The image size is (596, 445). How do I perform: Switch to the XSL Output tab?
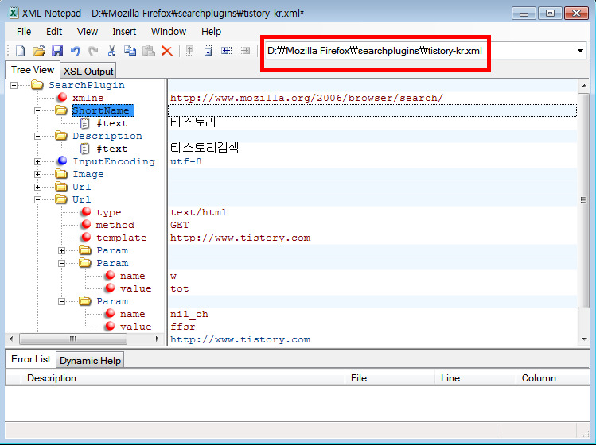pyautogui.click(x=88, y=71)
